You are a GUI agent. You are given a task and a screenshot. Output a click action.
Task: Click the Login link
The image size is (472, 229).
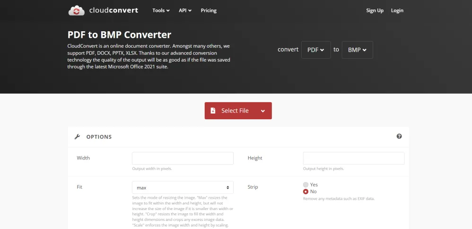coord(397,10)
